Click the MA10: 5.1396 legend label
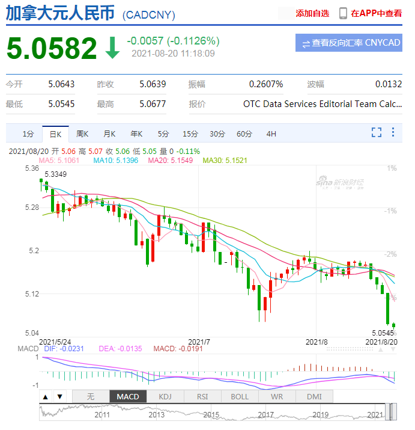415x430 pixels. tap(115, 161)
